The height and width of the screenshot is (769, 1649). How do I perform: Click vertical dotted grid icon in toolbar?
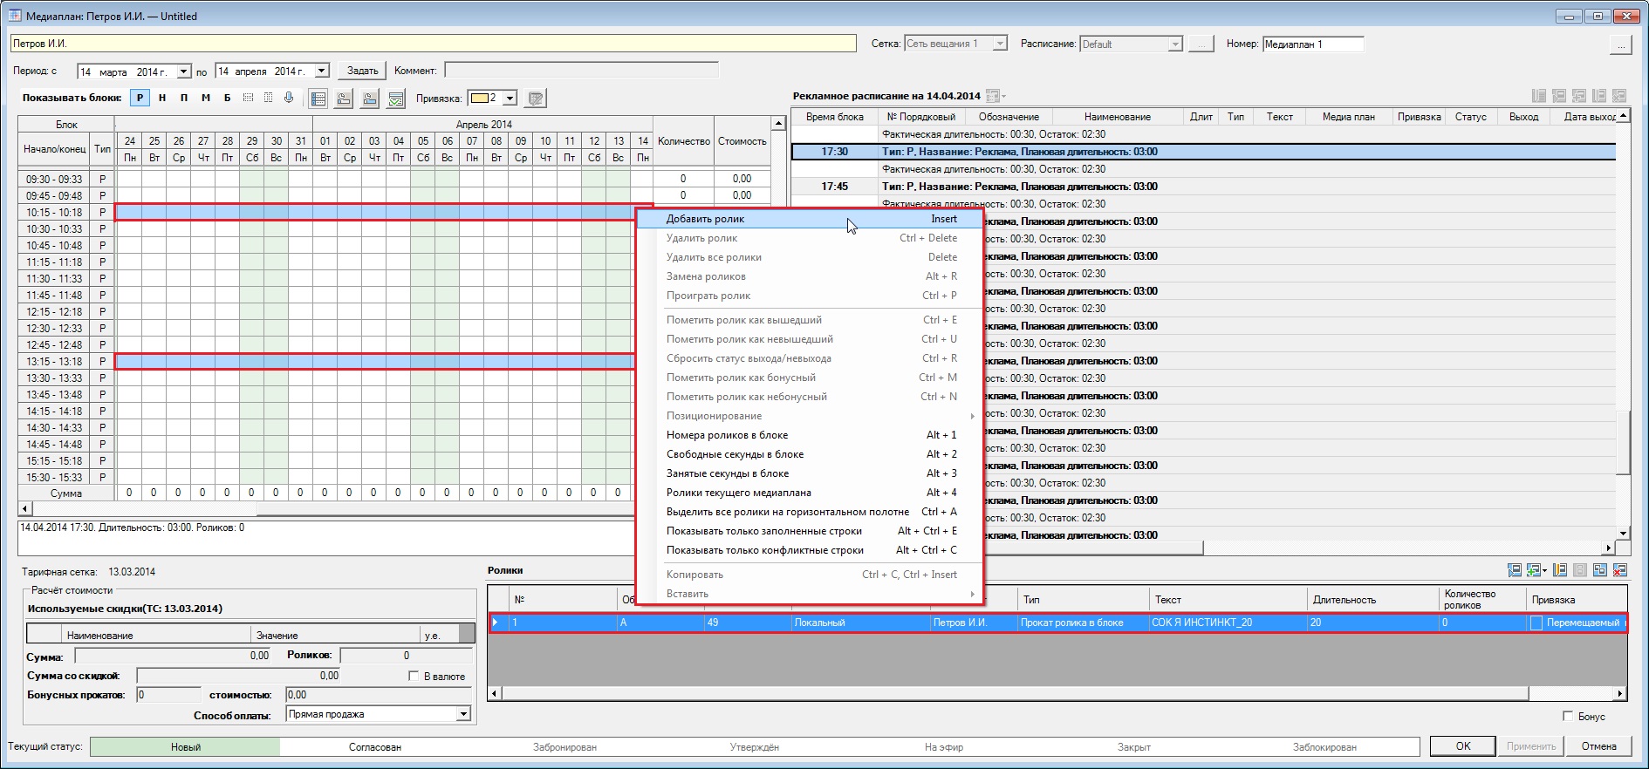coord(268,98)
